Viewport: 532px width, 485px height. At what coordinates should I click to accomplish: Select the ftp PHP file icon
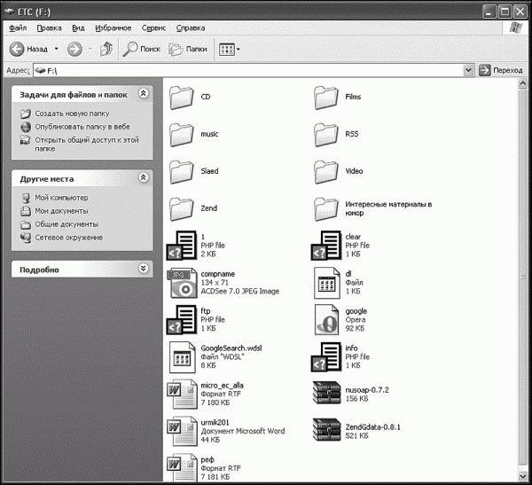point(182,320)
